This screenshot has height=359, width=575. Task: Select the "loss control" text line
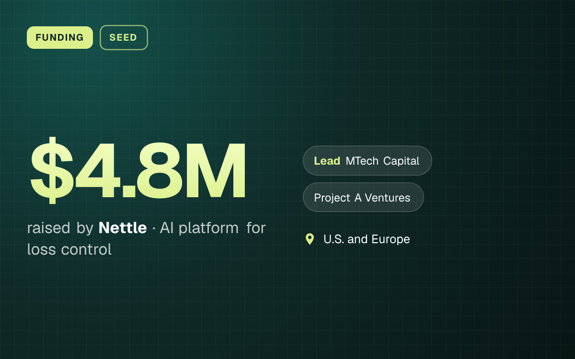tap(69, 249)
